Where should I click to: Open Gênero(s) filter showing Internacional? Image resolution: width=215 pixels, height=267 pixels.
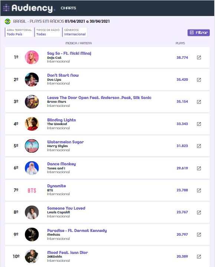75,32
